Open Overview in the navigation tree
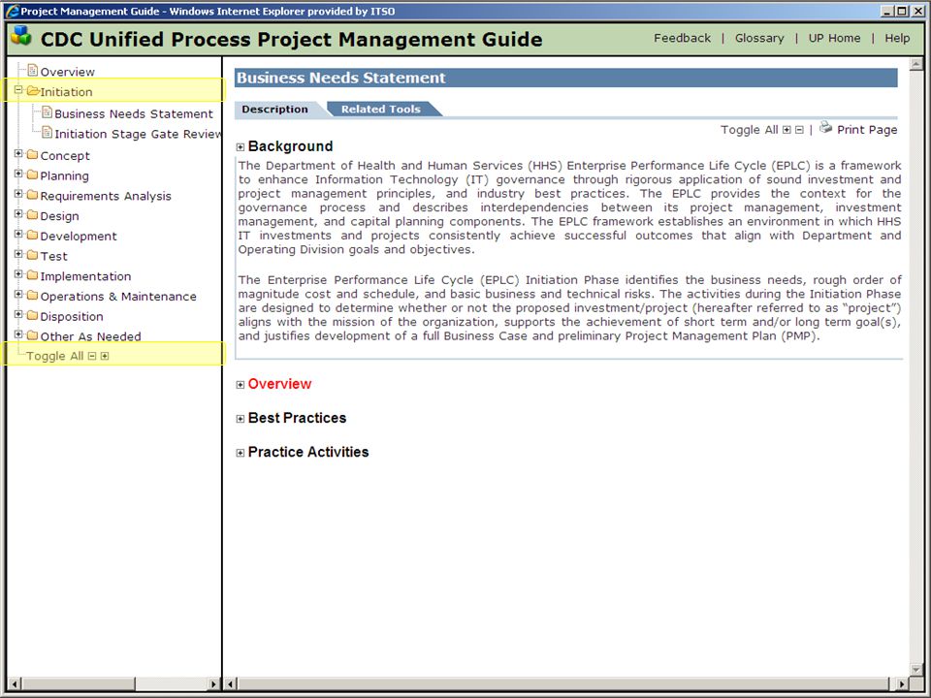The height and width of the screenshot is (698, 931). 67,72
